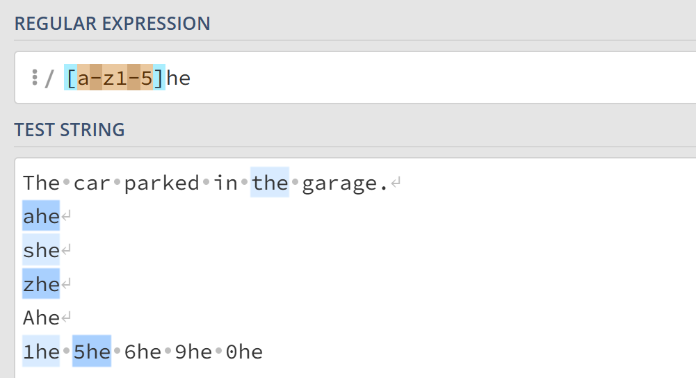Place cursor after literal "he" in regex
The height and width of the screenshot is (378, 696).
pos(191,79)
